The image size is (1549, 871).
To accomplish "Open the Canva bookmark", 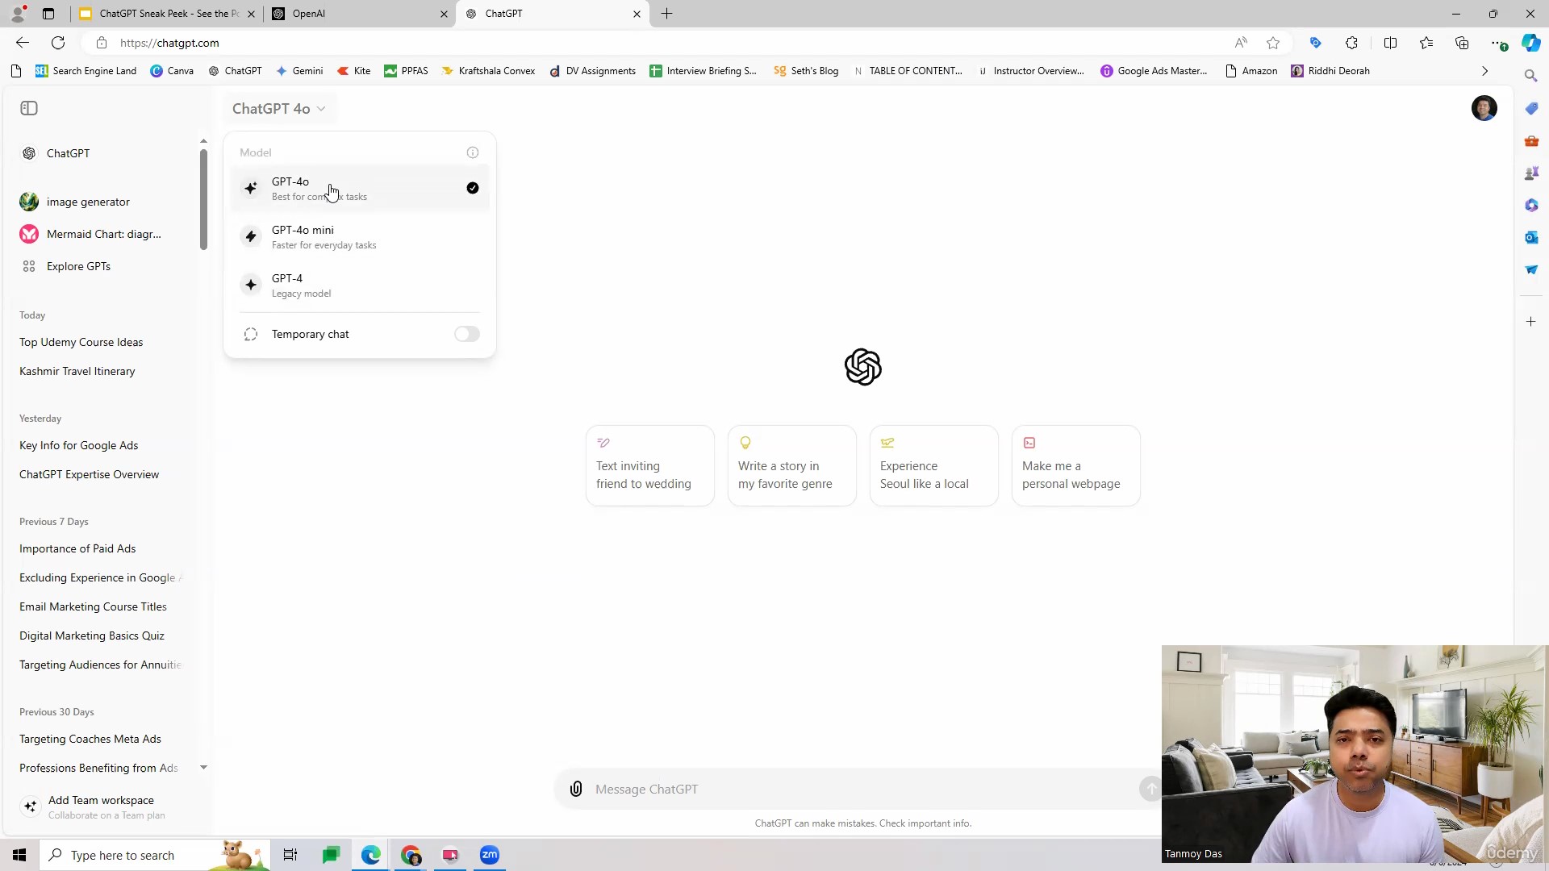I will coord(172,71).
